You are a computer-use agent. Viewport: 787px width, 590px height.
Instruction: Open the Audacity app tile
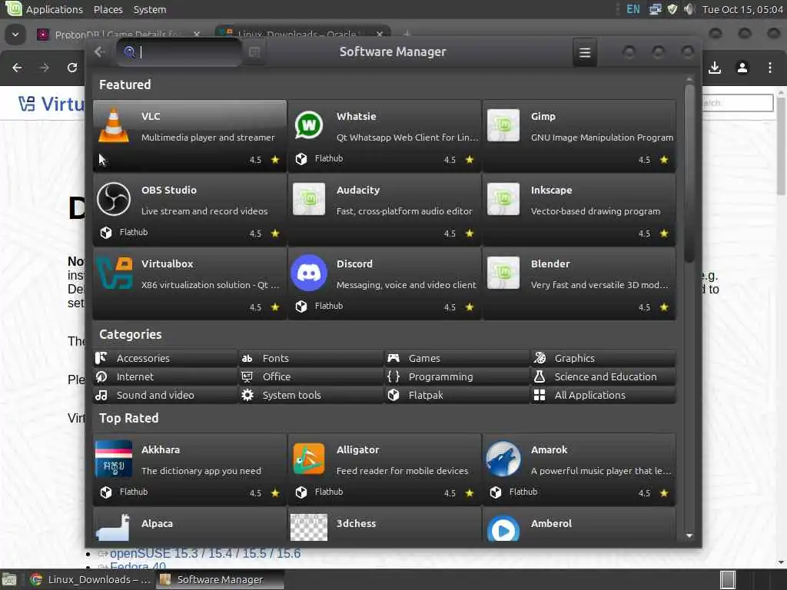(x=384, y=209)
